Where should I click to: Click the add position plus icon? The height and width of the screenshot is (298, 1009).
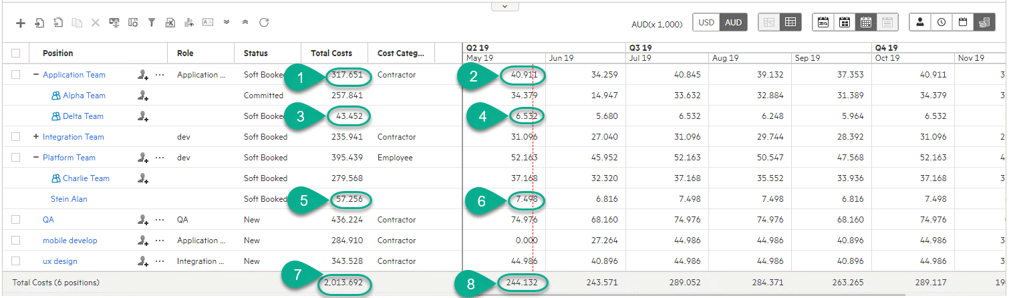pyautogui.click(x=21, y=23)
